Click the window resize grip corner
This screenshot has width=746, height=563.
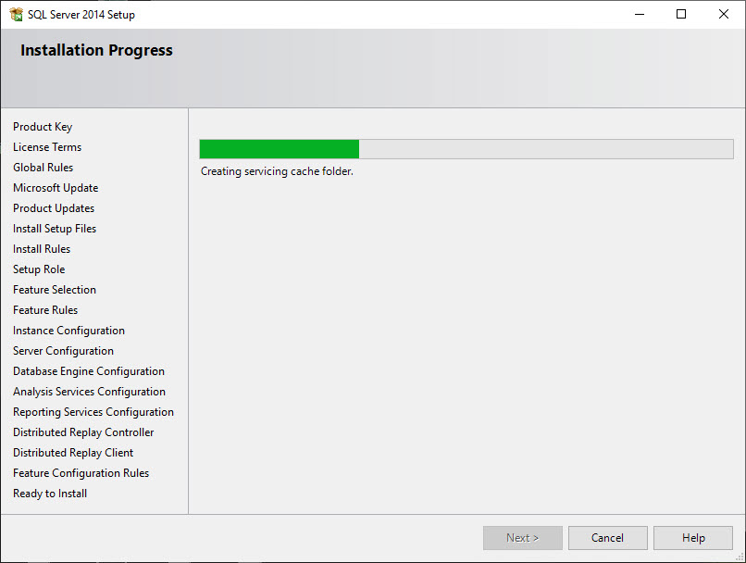(x=740, y=557)
